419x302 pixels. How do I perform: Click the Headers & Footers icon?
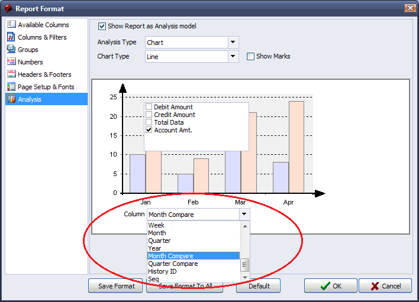click(x=11, y=74)
